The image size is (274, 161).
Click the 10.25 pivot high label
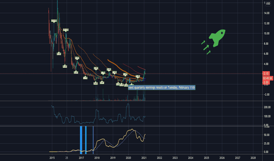point(66,30)
